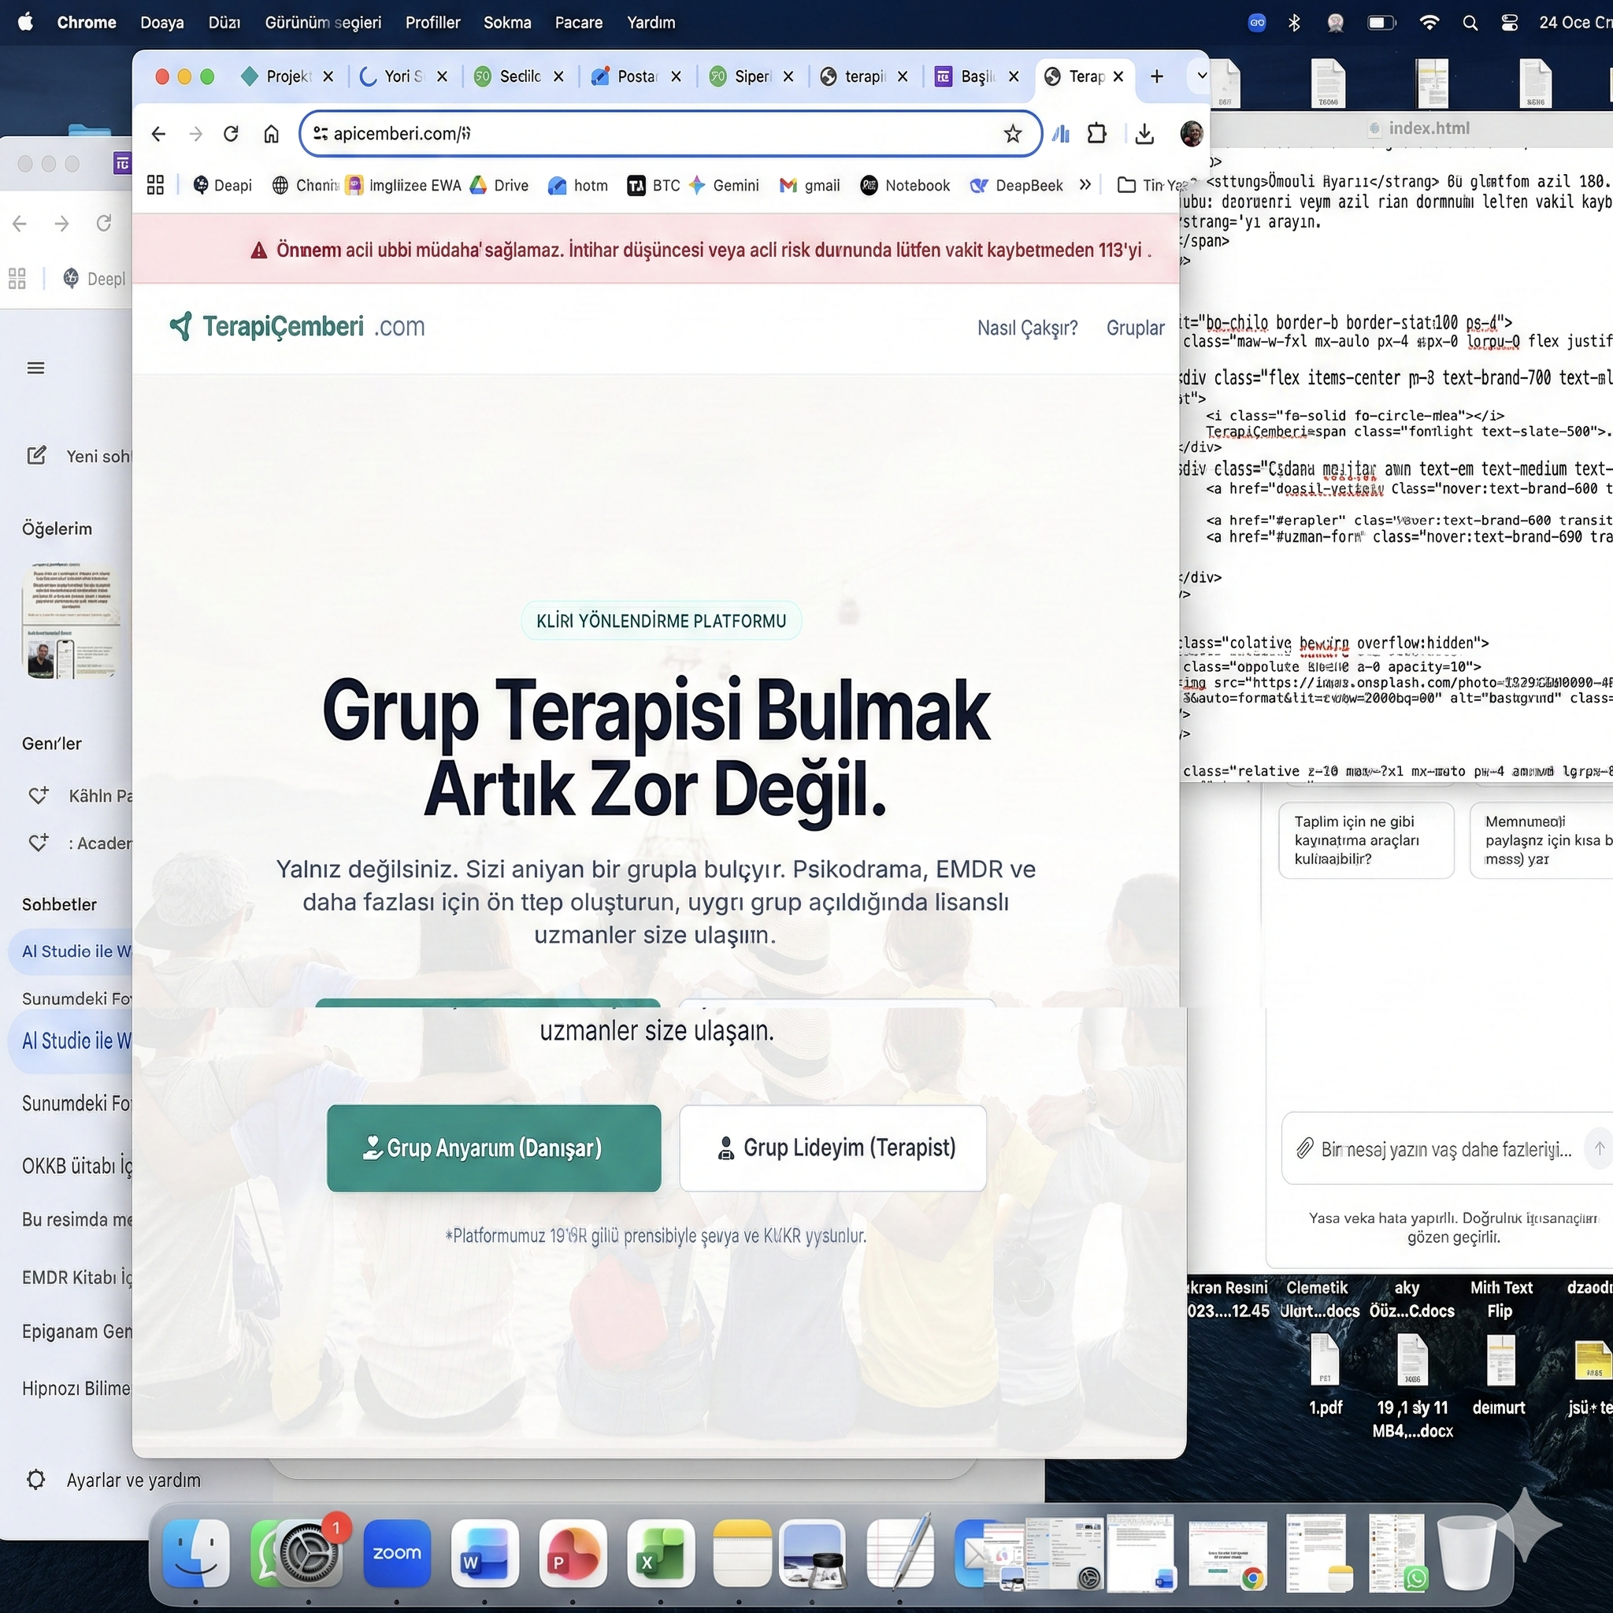Expand hidden bookmarks with double chevron
This screenshot has height=1613, width=1613.
tap(1085, 185)
